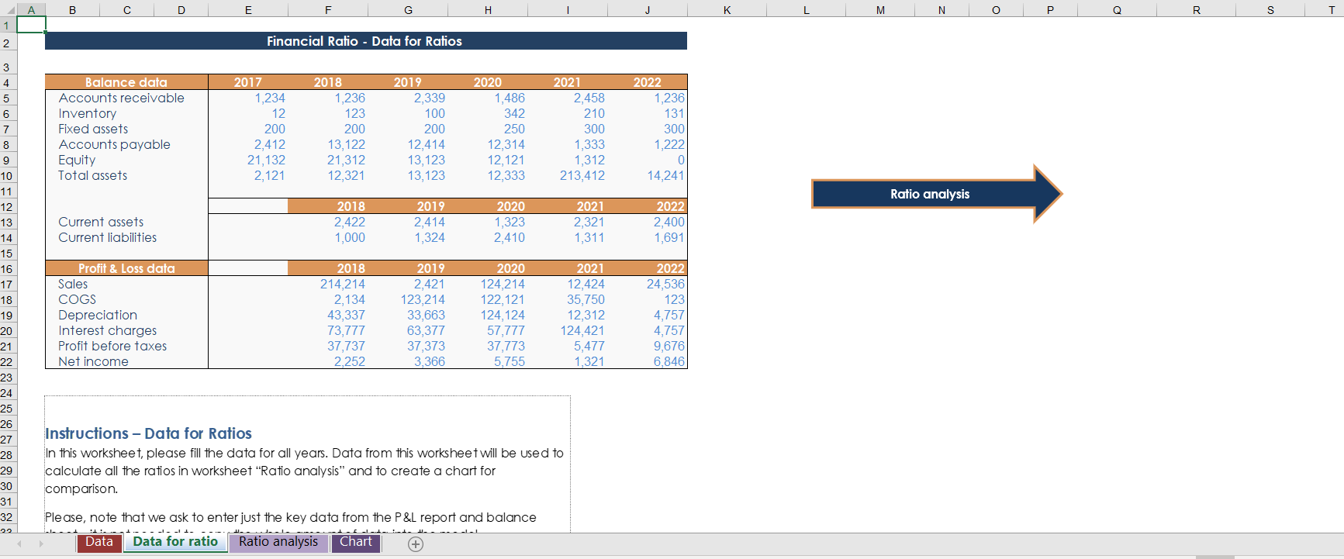The height and width of the screenshot is (559, 1344).
Task: Click the Accounts payable label
Action: [114, 144]
